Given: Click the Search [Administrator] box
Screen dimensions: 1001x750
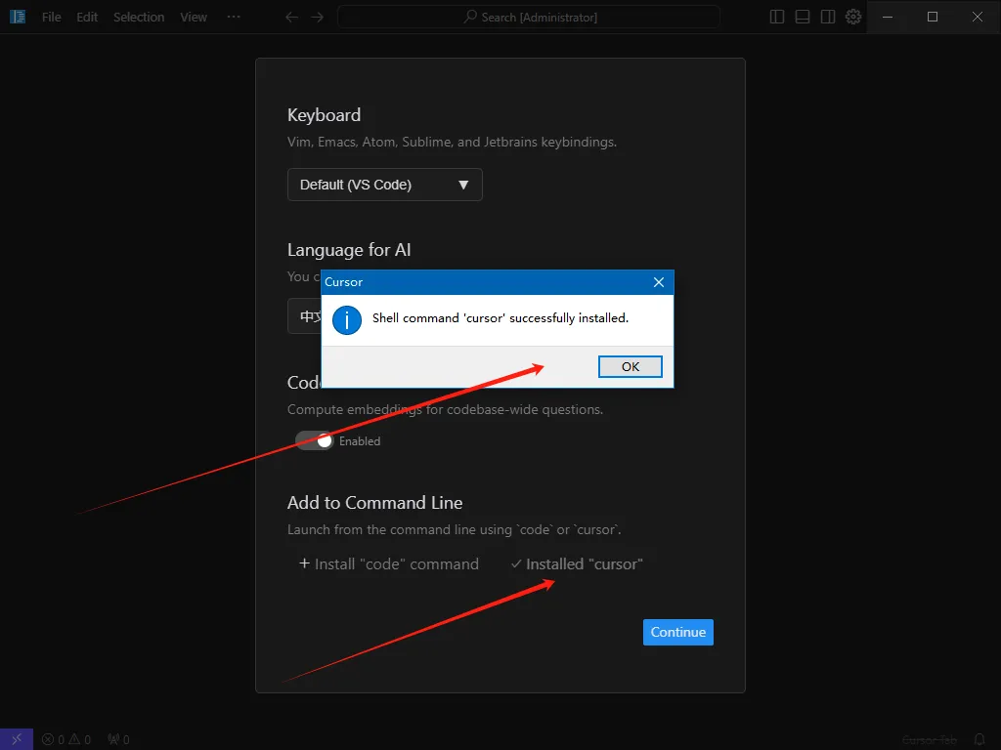Looking at the screenshot, I should [x=529, y=18].
